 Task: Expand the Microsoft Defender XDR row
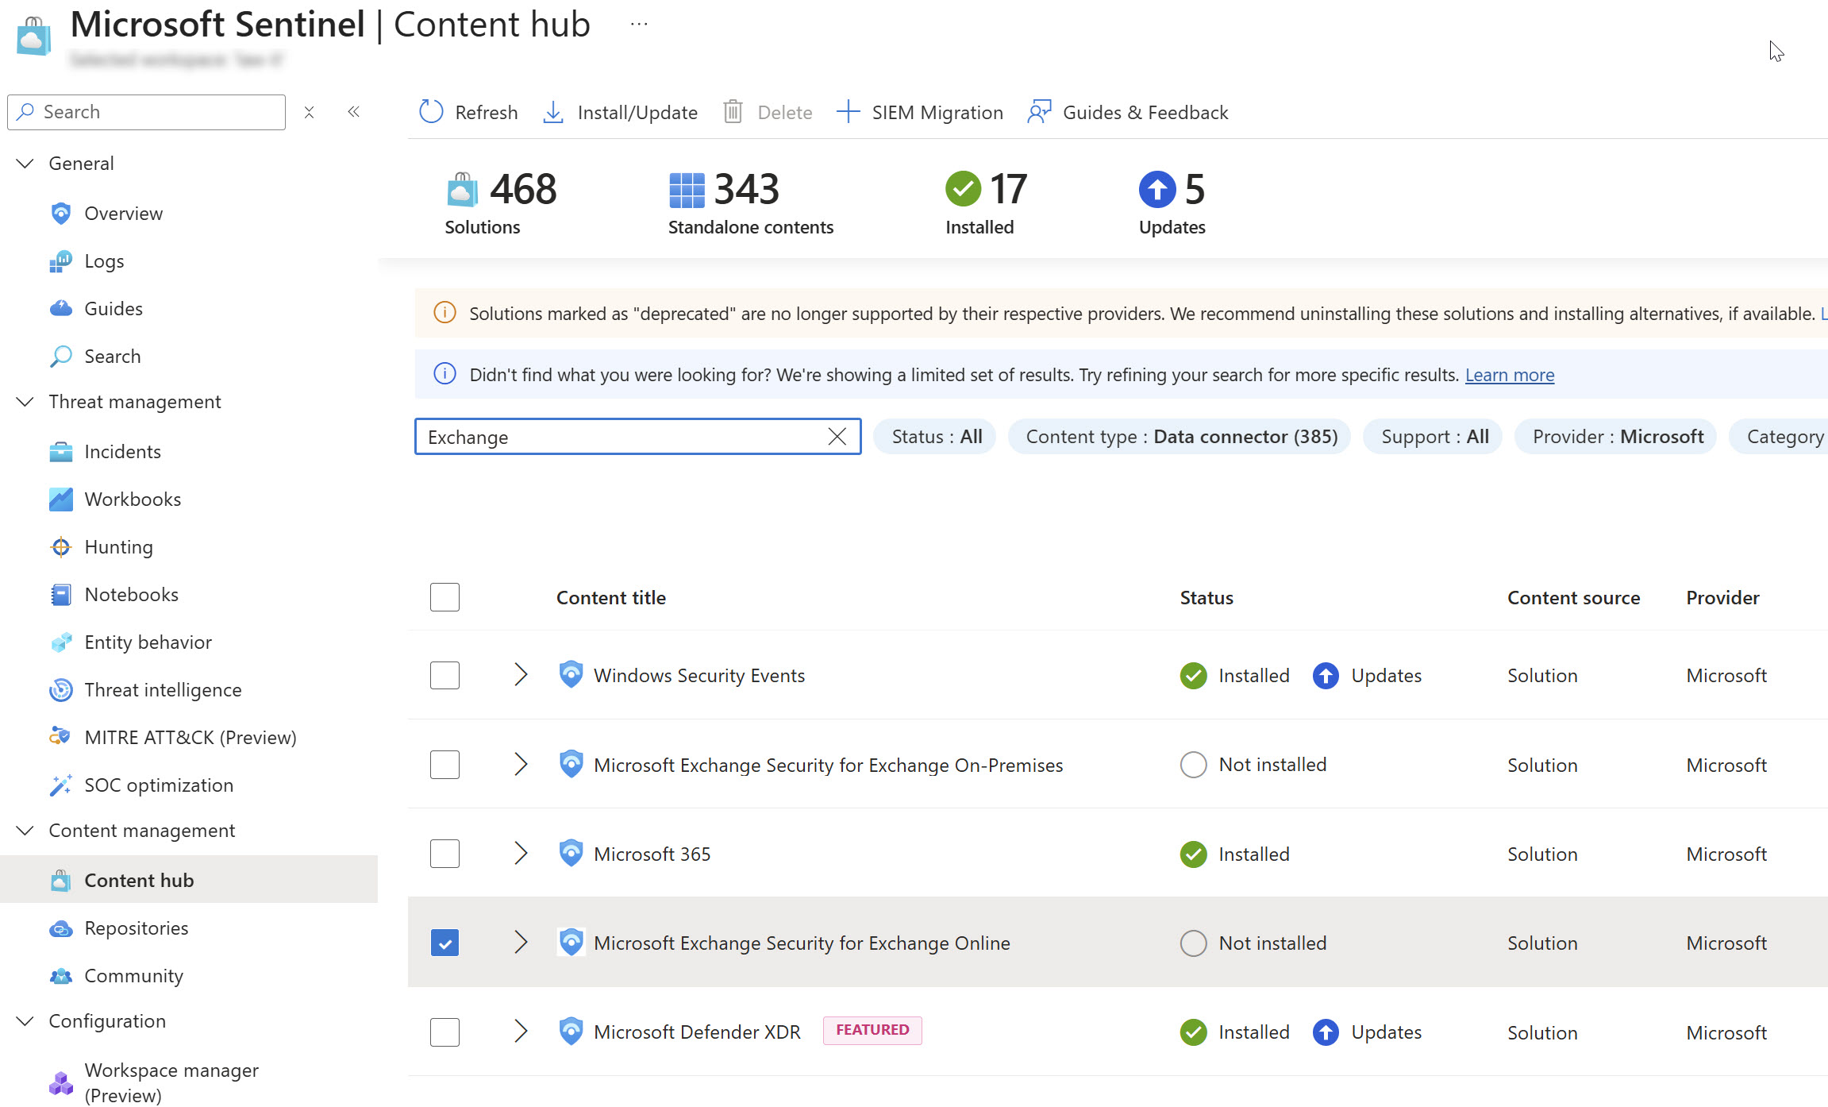[521, 1031]
